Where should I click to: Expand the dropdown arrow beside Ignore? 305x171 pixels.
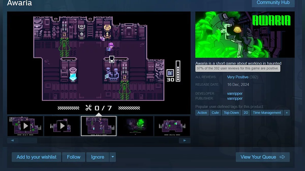113,157
